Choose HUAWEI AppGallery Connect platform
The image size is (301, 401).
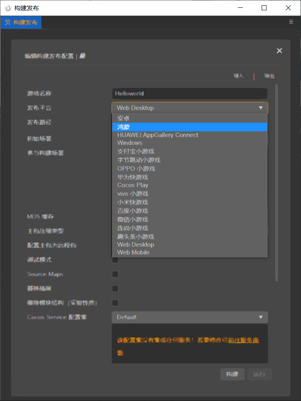(x=189, y=135)
